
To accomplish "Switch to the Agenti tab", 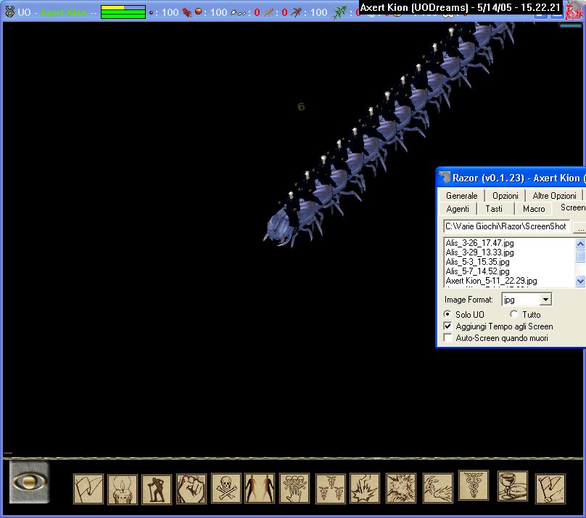I will [458, 208].
